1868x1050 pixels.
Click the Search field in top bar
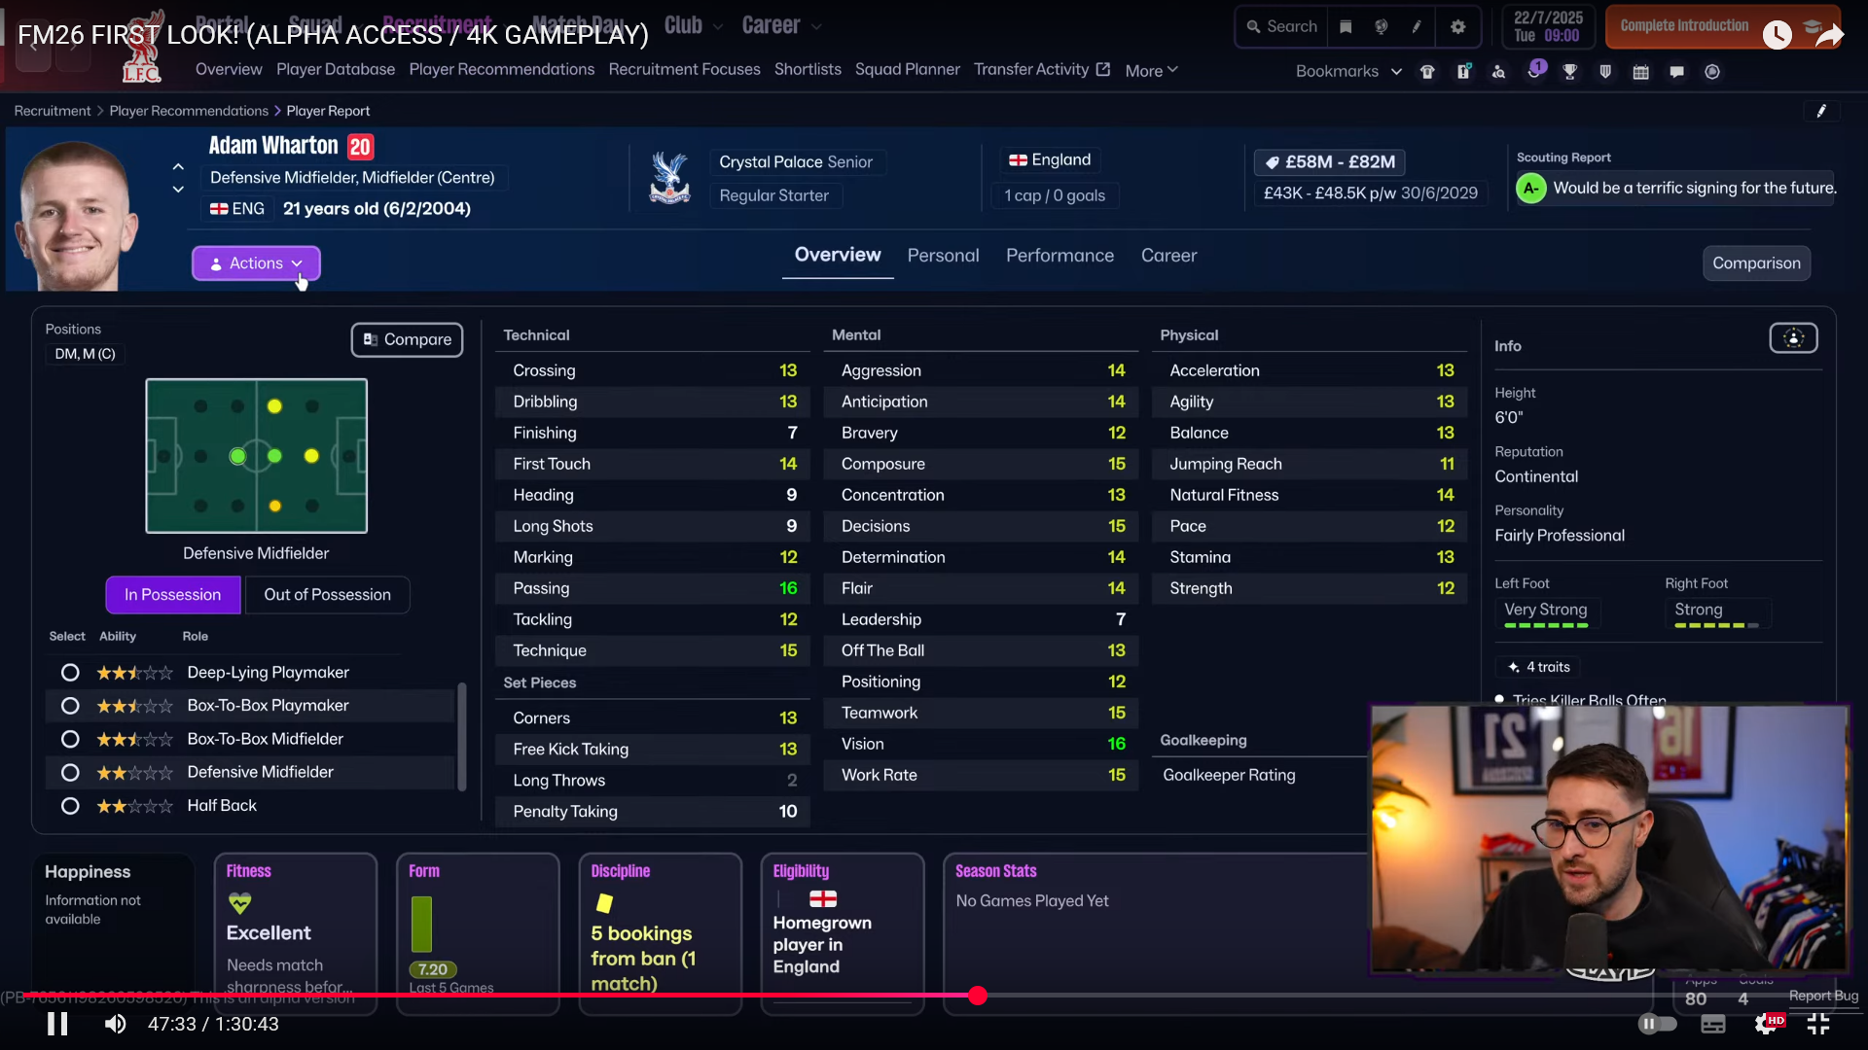1284,27
